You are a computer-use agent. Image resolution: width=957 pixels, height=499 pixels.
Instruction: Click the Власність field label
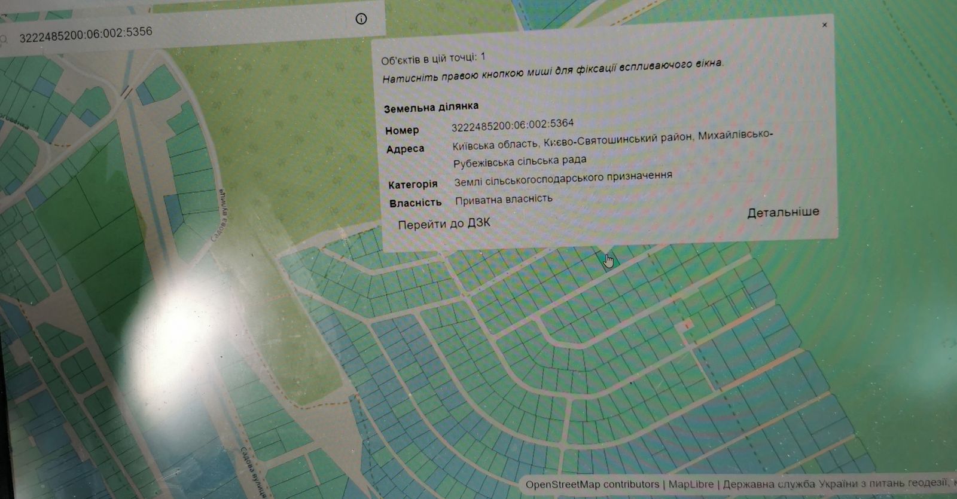click(415, 203)
